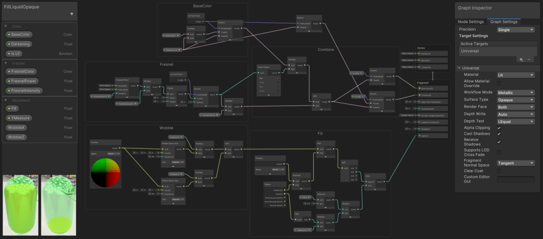Select the BaseColor property pill
Screen dimensions: 543x239
19,34
